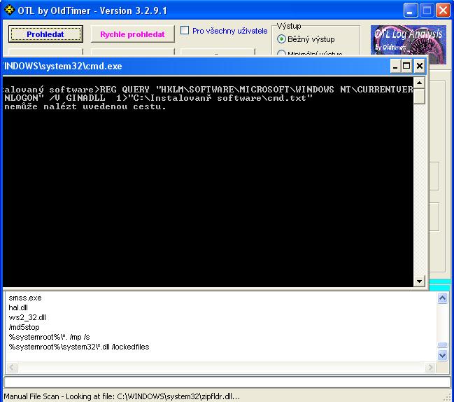Click the custom scans list scroll down arrow

point(442,355)
